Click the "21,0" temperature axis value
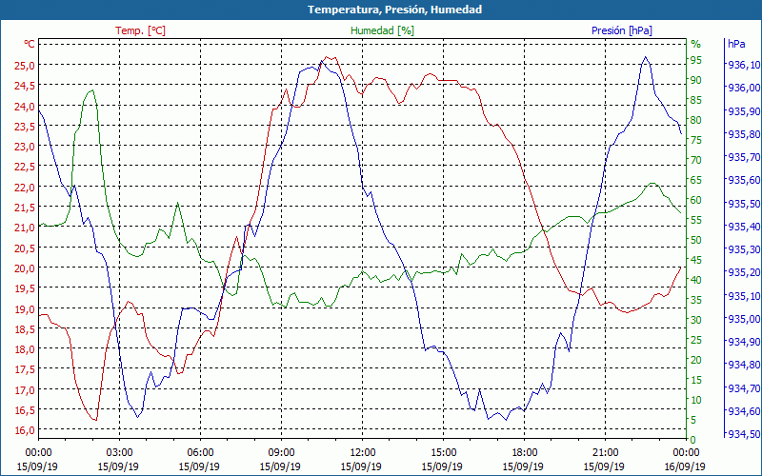 [x=26, y=228]
